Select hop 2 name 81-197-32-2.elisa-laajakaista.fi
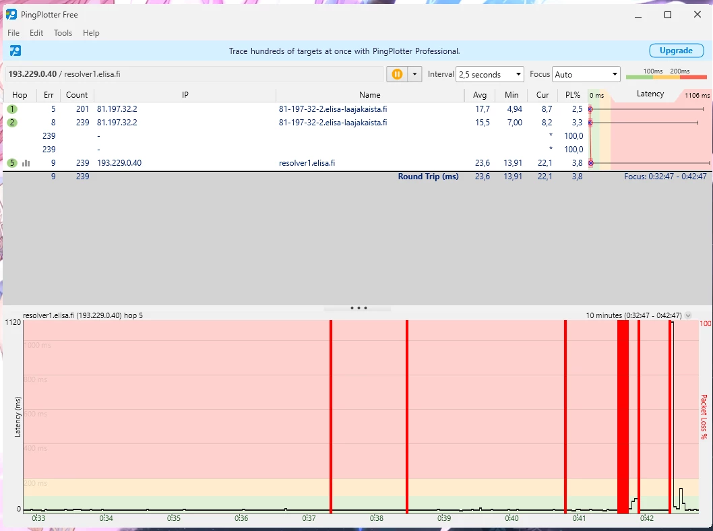713x531 pixels. click(333, 122)
